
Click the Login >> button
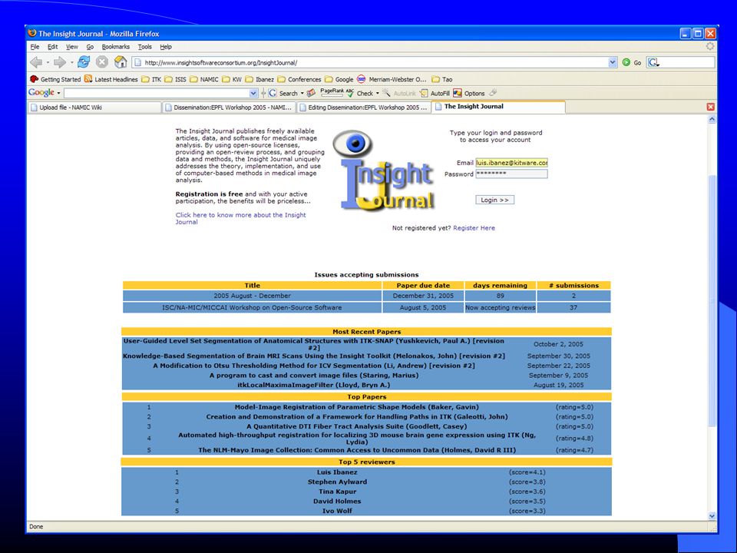click(494, 200)
